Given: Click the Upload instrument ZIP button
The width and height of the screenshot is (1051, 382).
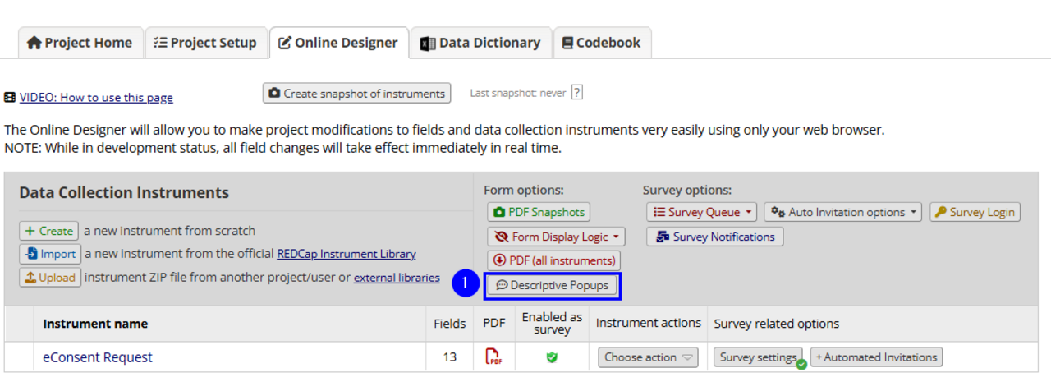Looking at the screenshot, I should [x=50, y=278].
